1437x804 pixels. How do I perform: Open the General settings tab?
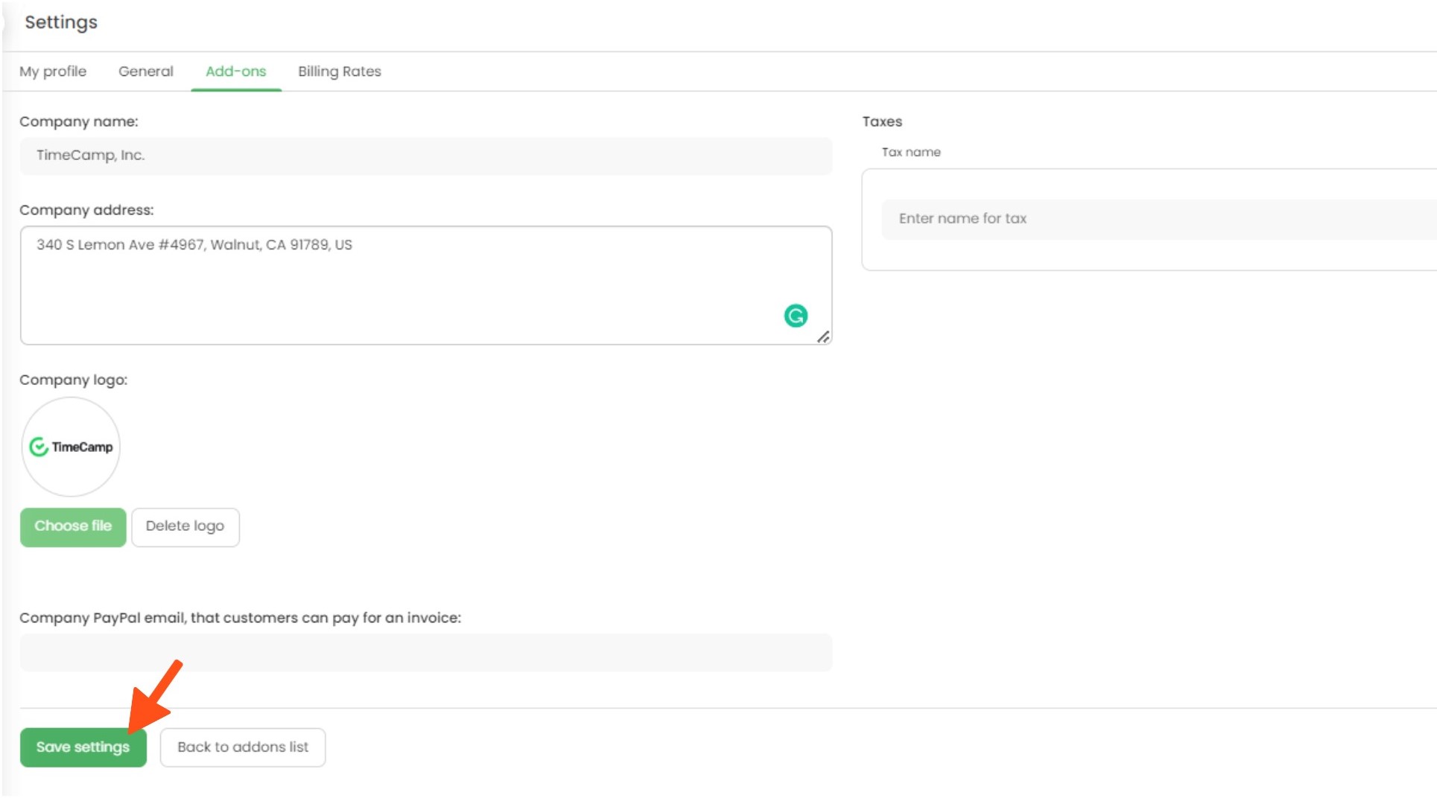point(145,71)
